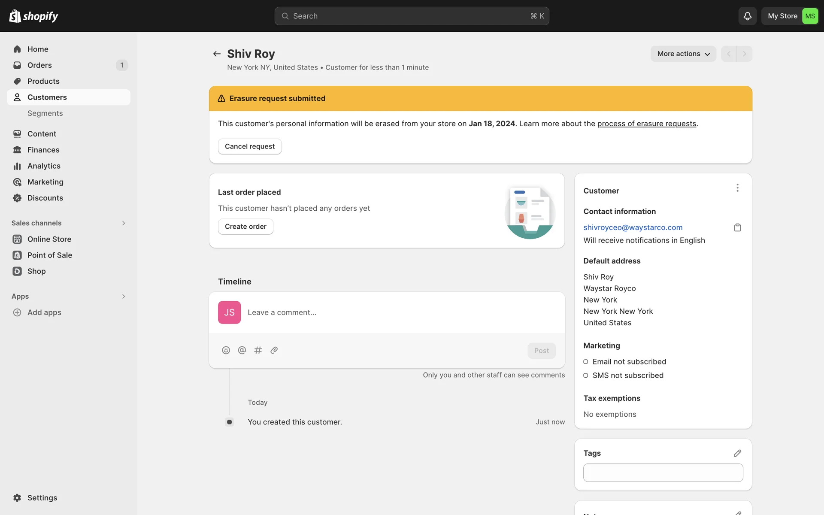824x515 pixels.
Task: Click the notifications bell icon
Action: [x=747, y=16]
